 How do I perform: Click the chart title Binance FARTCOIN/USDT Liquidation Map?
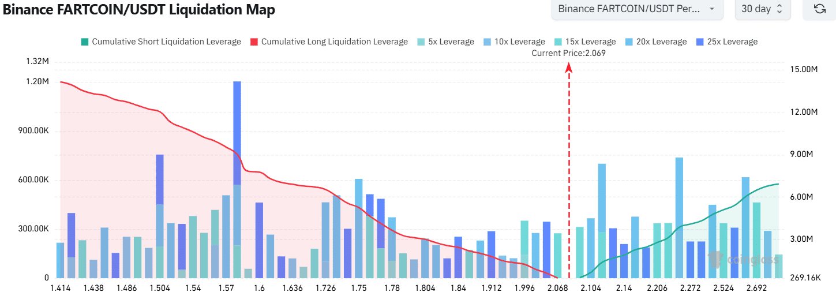pos(139,10)
